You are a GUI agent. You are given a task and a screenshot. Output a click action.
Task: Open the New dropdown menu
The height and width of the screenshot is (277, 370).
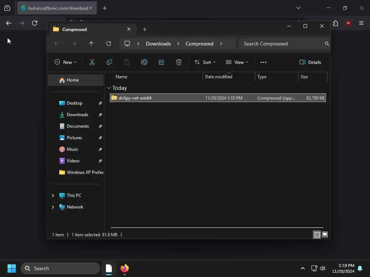click(66, 62)
